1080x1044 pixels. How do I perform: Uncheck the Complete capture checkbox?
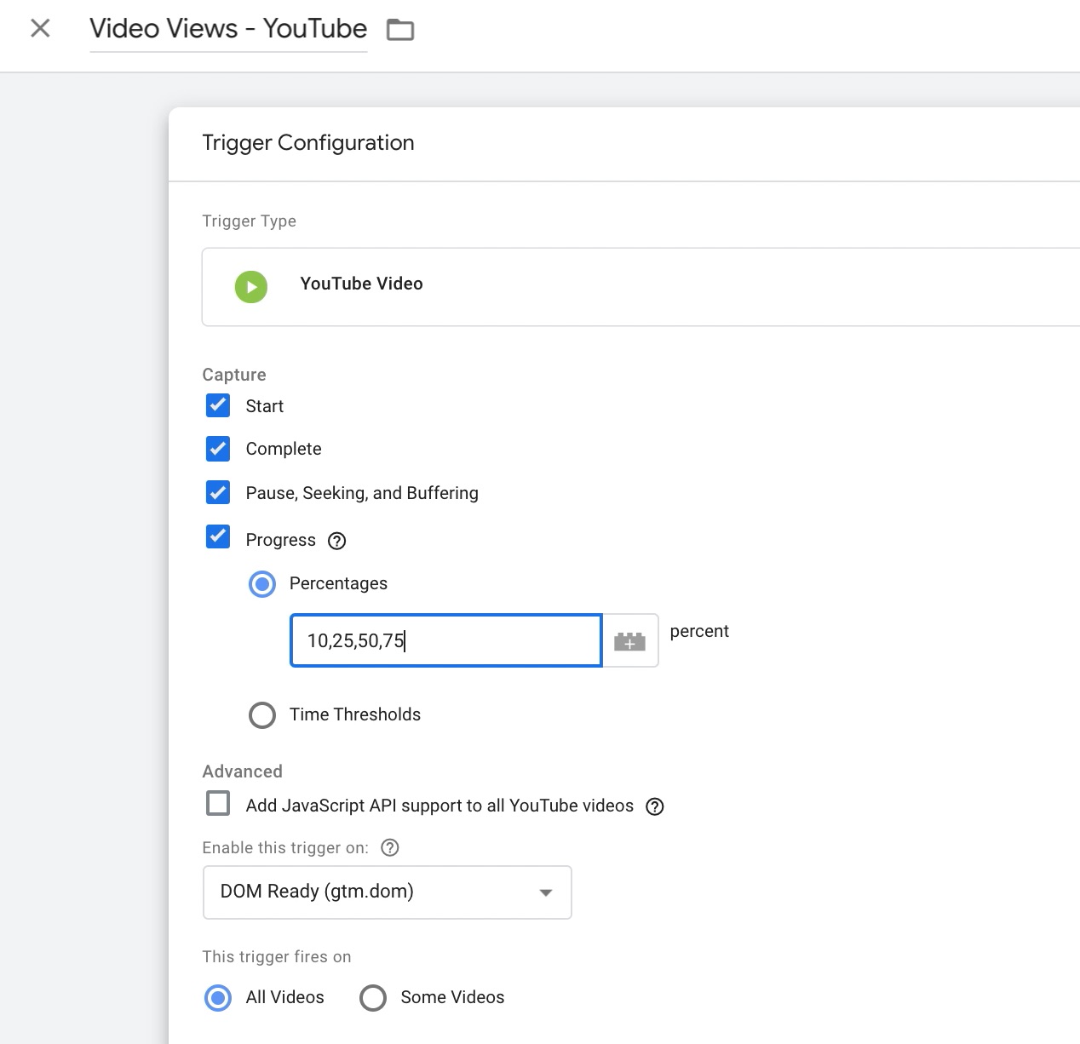[x=218, y=448]
